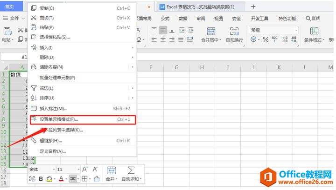Open the Review (审阅) ribbon tab
336x190 pixels.
(x=201, y=19)
